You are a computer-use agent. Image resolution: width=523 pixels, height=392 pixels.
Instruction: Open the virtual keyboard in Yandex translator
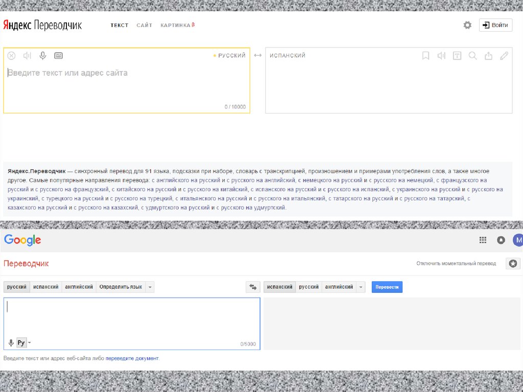(x=58, y=56)
